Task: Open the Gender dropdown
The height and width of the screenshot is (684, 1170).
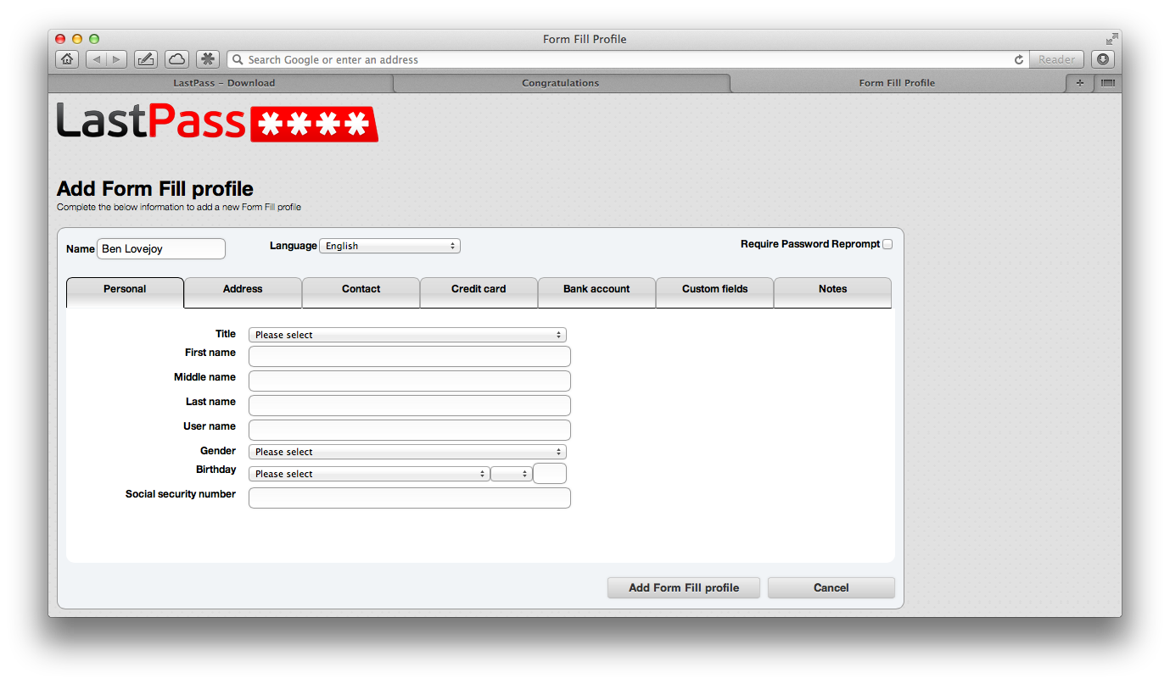Action: click(407, 452)
